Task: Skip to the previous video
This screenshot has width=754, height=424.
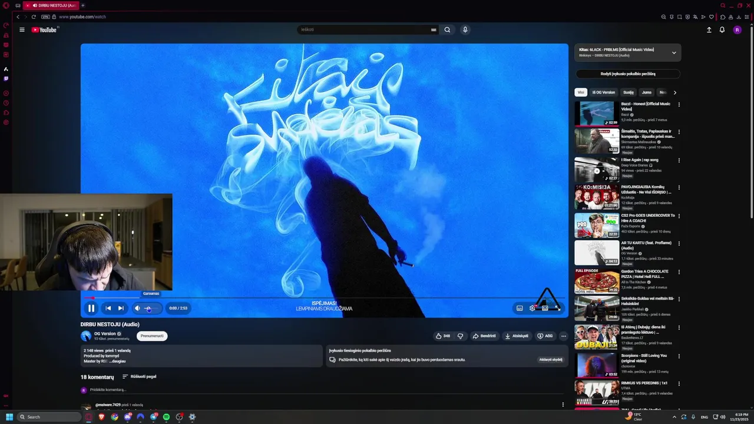Action: click(x=108, y=308)
